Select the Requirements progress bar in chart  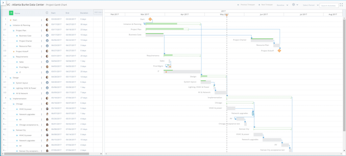pos(182,55)
